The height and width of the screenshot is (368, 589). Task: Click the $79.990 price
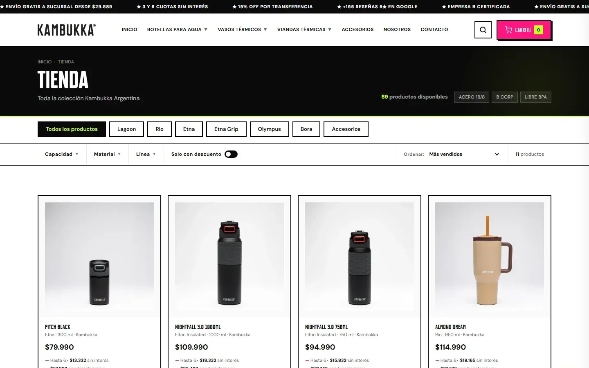pos(59,347)
